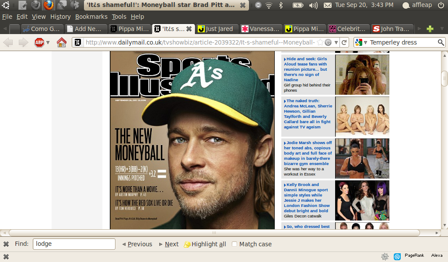448x262 pixels.
Task: Open the mail envelope messaging menu
Action: [x=328, y=5]
